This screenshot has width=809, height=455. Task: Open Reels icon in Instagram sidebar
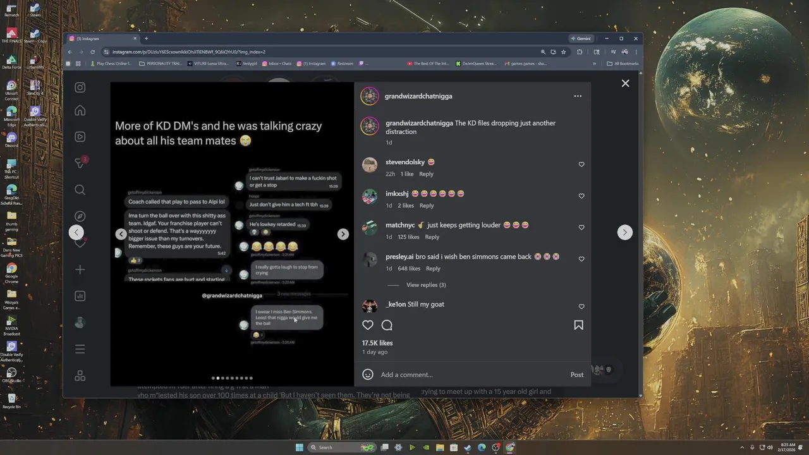pyautogui.click(x=80, y=136)
